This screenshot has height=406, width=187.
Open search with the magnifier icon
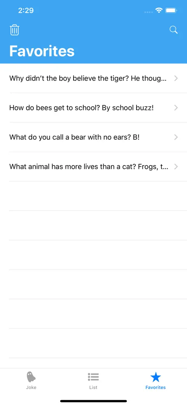point(174,30)
